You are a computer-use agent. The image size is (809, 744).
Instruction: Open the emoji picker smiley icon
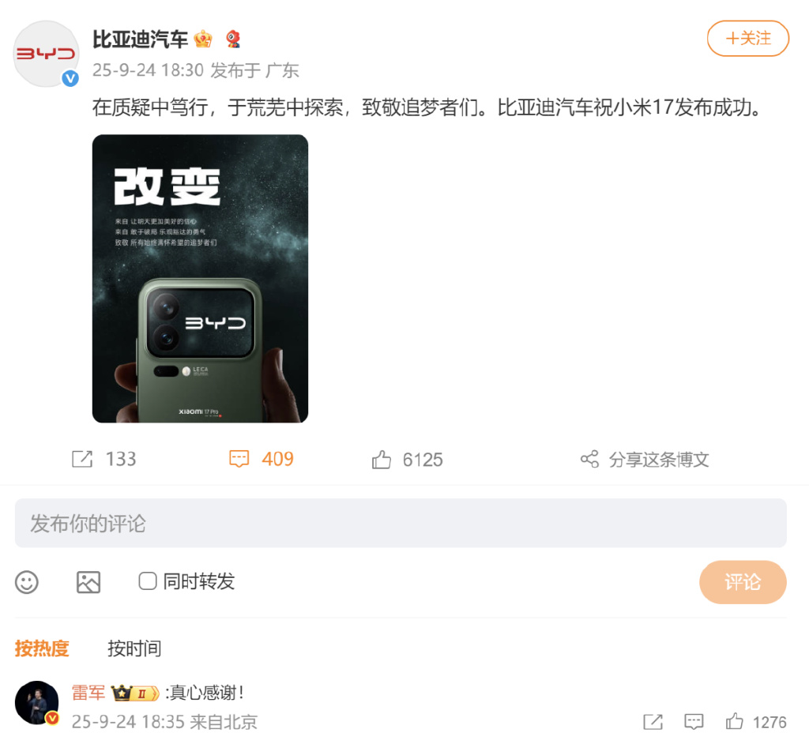click(x=27, y=582)
